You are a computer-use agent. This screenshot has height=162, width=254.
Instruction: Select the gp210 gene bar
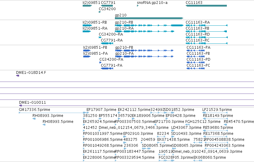click(149, 18)
